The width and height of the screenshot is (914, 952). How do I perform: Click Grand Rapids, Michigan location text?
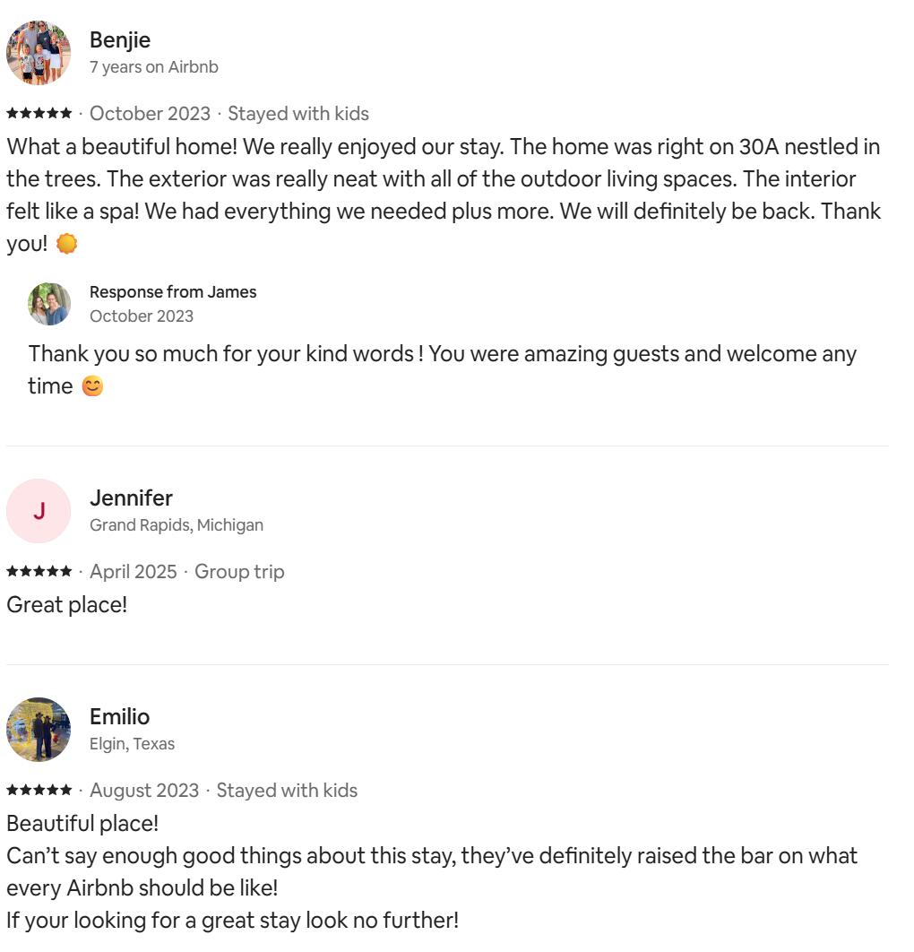tap(177, 524)
